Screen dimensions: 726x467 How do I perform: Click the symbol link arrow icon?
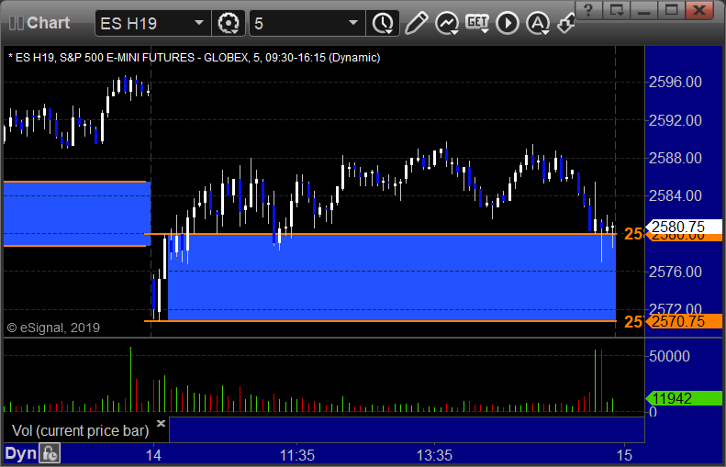pyautogui.click(x=565, y=23)
